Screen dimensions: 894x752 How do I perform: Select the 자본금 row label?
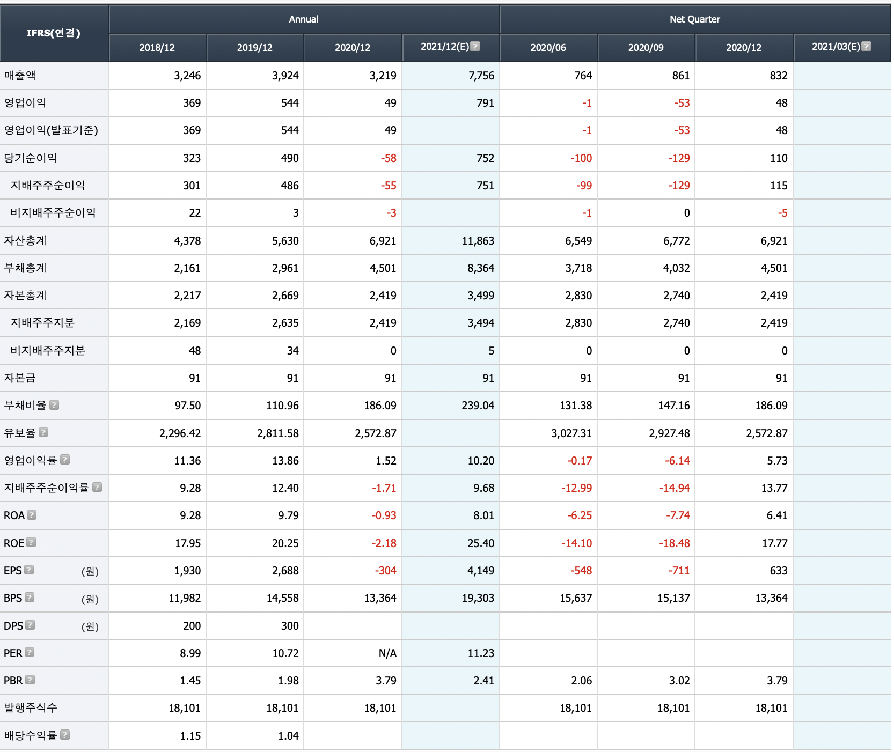pyautogui.click(x=20, y=378)
